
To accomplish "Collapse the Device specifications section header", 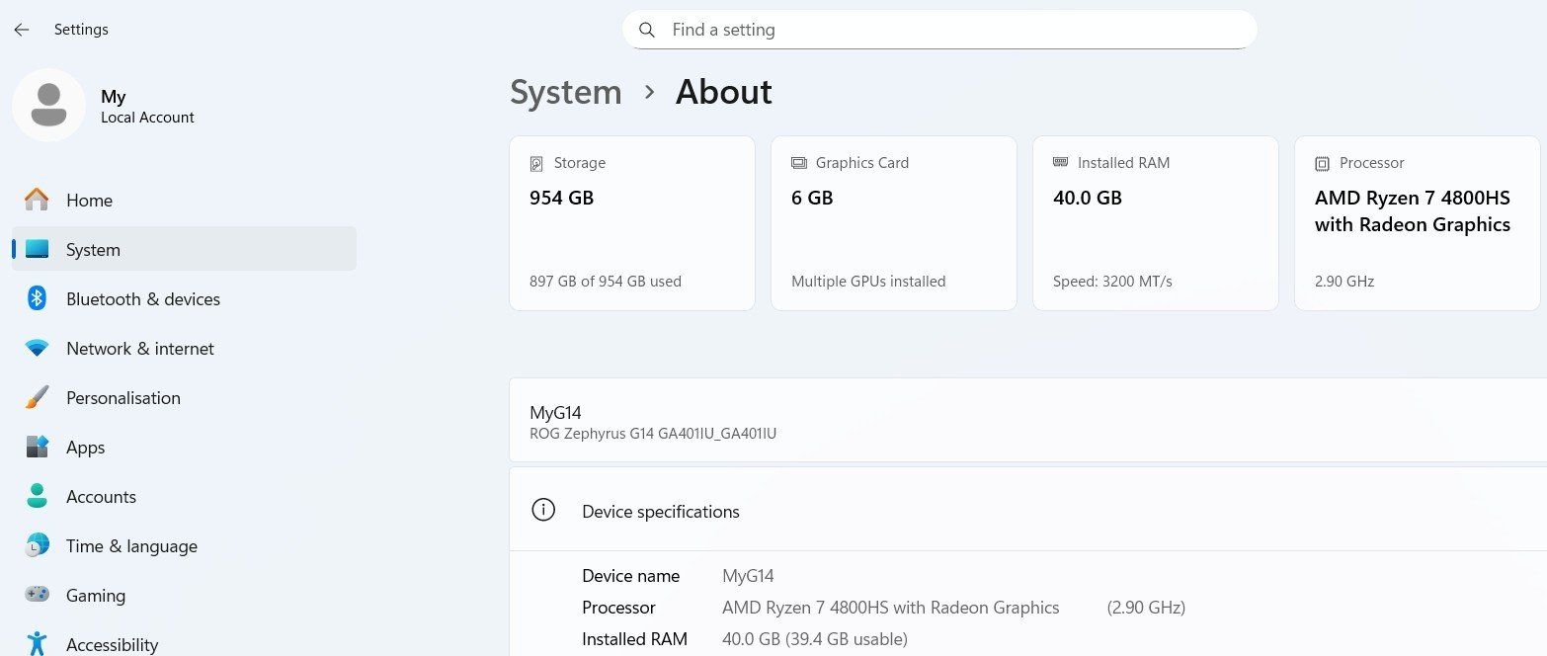I will pos(1028,511).
